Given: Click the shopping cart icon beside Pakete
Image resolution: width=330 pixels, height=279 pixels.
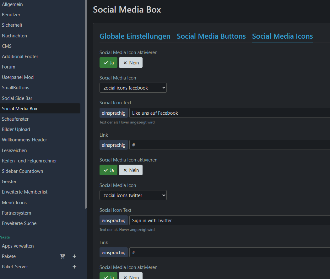Looking at the screenshot, I should coord(62,256).
